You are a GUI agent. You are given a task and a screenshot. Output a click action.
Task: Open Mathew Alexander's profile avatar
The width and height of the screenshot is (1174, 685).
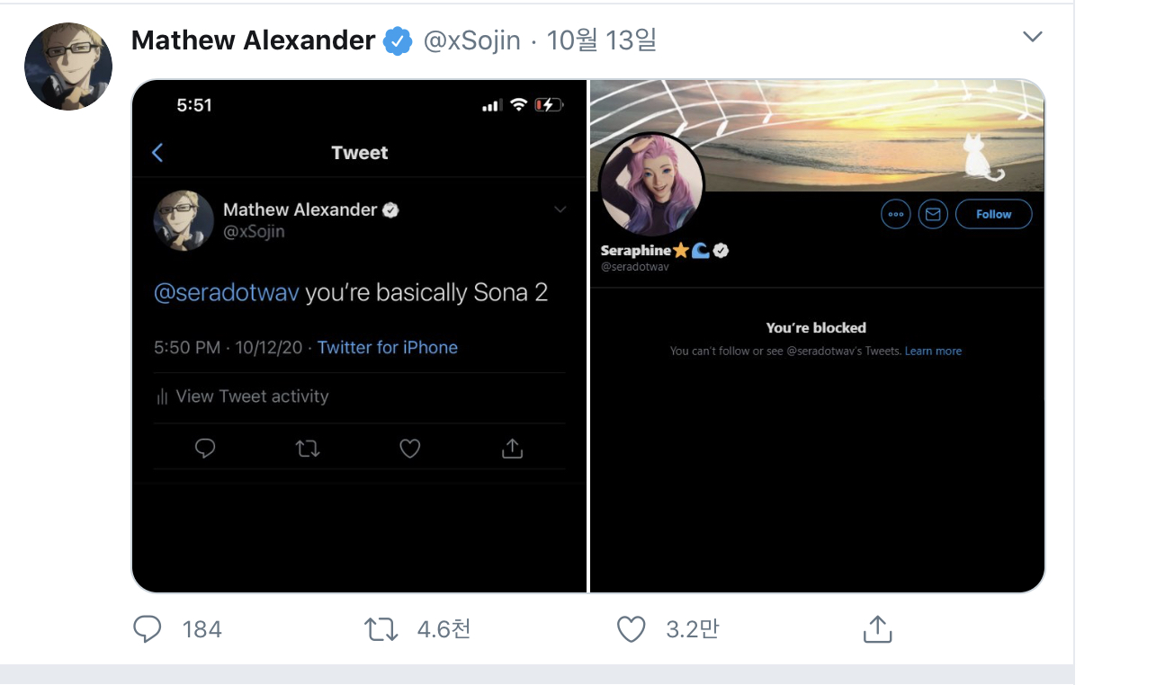point(68,67)
